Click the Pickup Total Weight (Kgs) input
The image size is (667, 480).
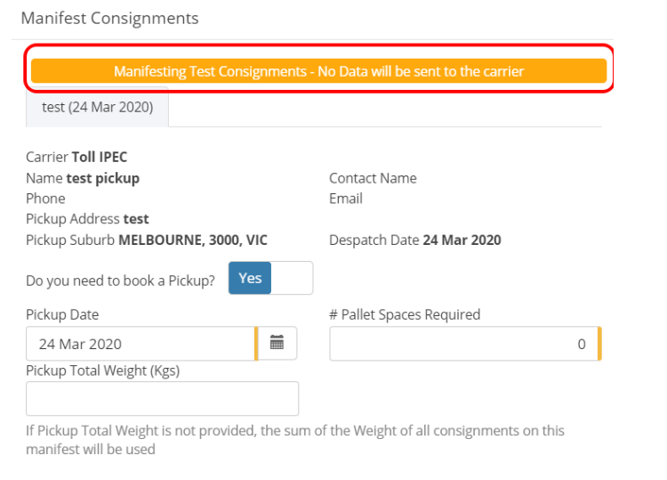pos(162,399)
